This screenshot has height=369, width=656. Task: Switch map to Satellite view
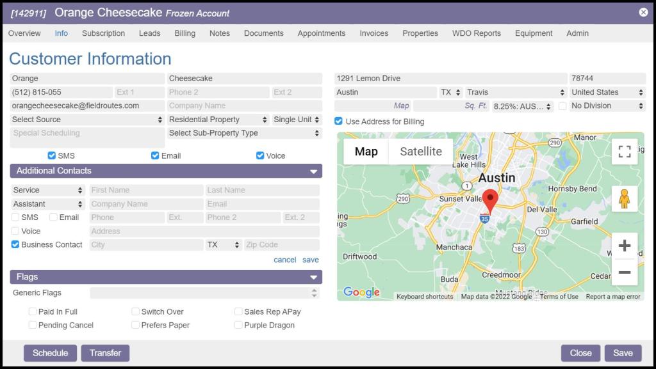coord(420,152)
